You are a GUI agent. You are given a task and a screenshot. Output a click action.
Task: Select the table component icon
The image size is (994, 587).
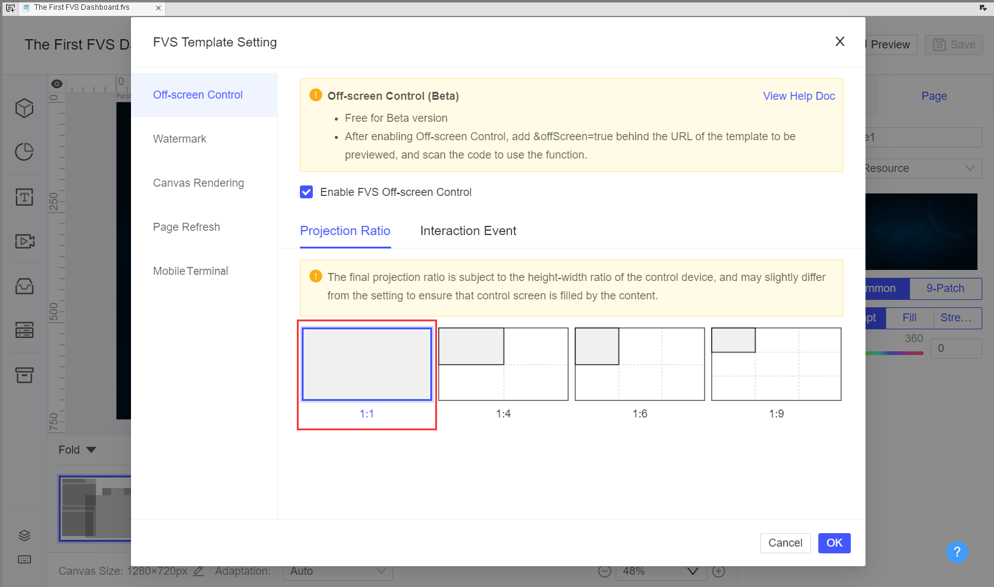[24, 330]
